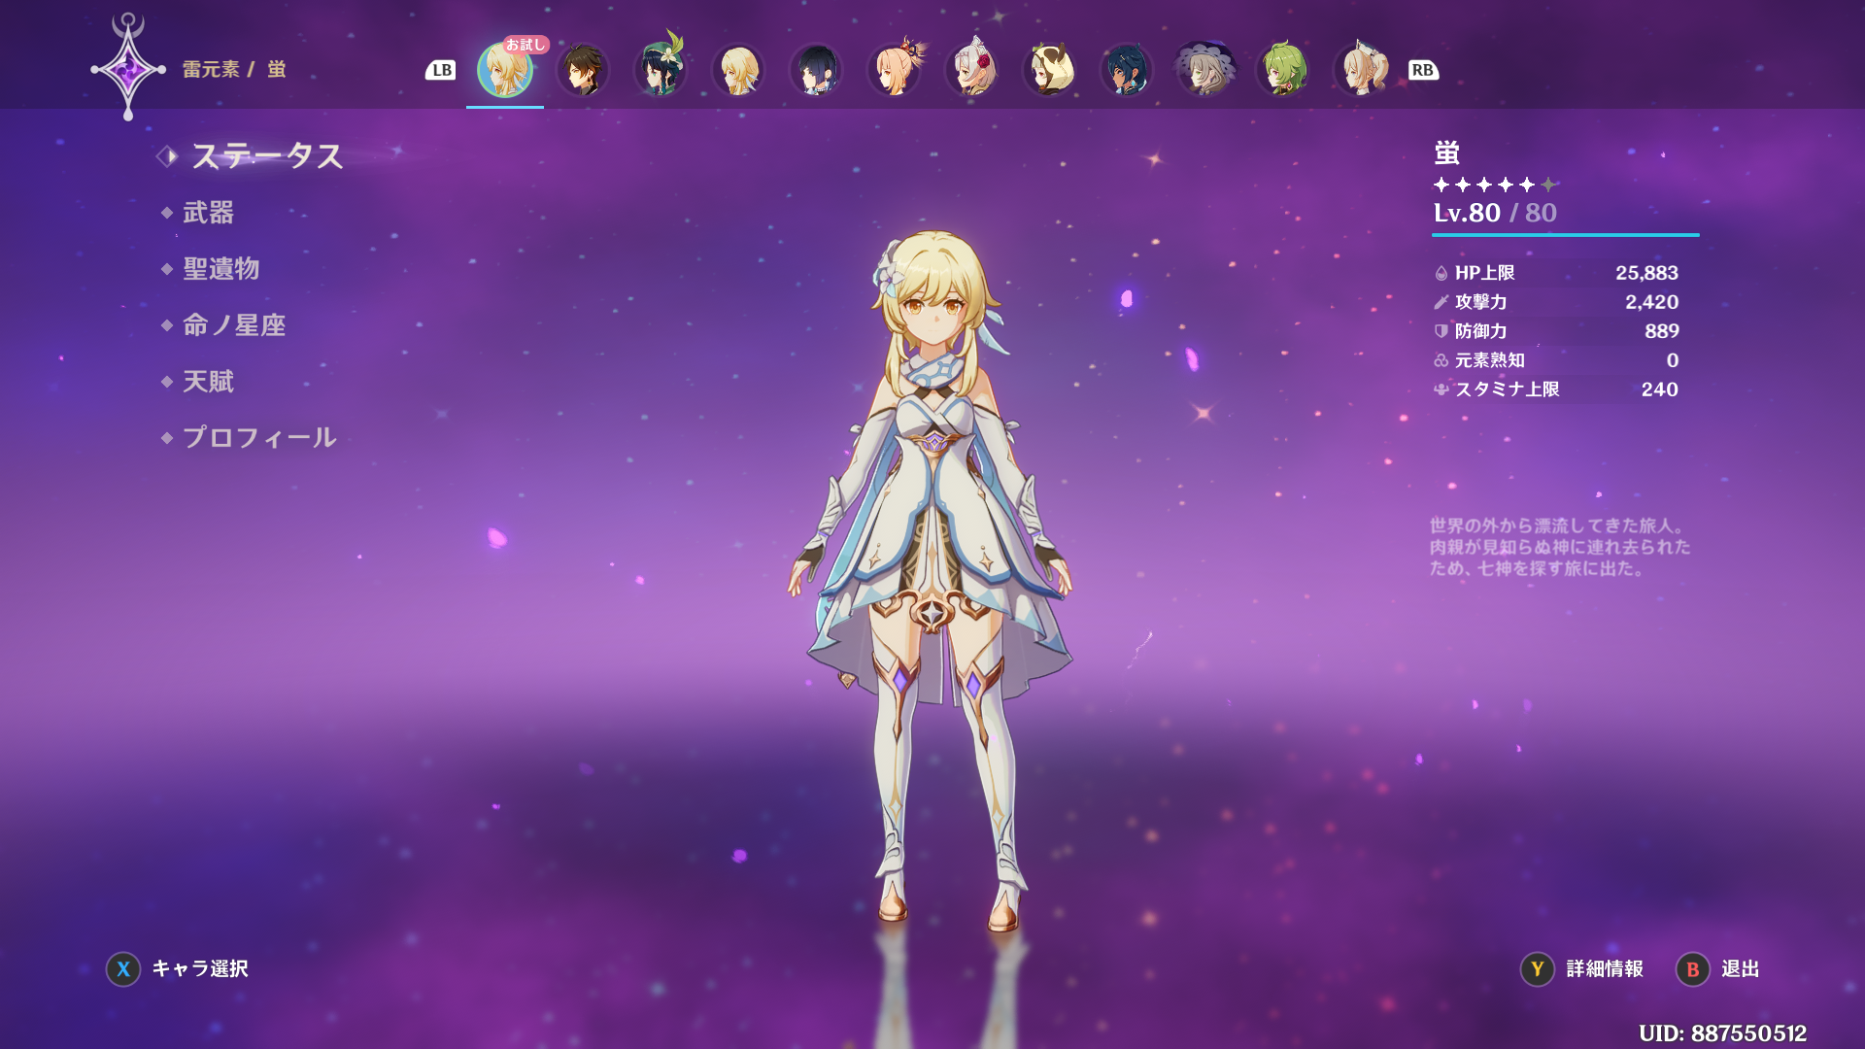This screenshot has height=1049, width=1865.
Task: Click the defense value 889
Action: tap(1662, 331)
